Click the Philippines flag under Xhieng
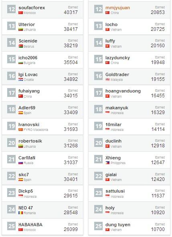Image resolution: width=172 pixels, height=237 pixels. pyautogui.click(x=107, y=163)
